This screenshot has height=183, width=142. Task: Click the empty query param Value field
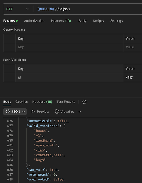tap(132, 47)
